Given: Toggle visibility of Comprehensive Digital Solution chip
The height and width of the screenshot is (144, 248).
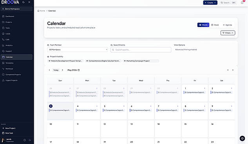Looking at the screenshot, I should coord(103,61).
